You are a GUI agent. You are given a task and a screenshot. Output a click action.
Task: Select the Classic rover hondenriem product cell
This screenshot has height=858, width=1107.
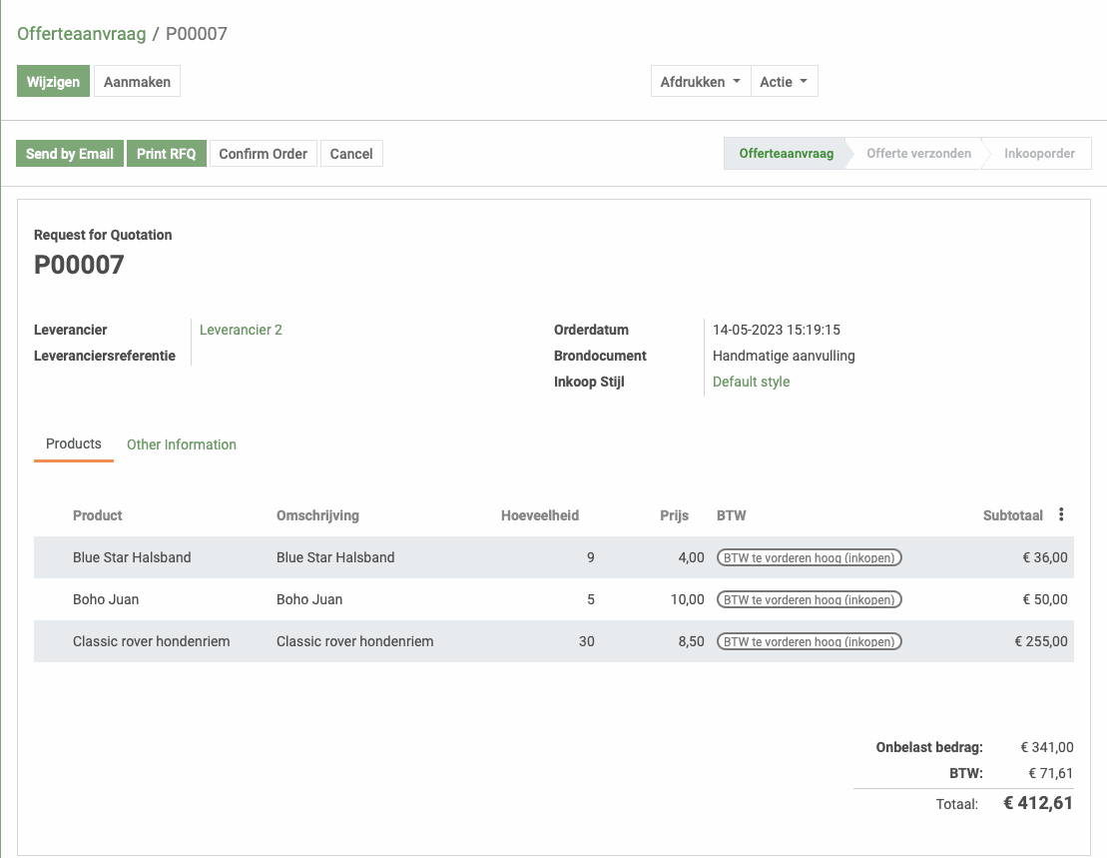click(151, 641)
